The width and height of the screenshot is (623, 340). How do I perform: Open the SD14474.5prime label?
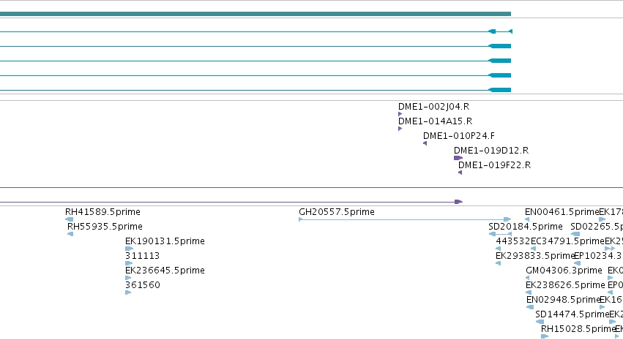[572, 314]
